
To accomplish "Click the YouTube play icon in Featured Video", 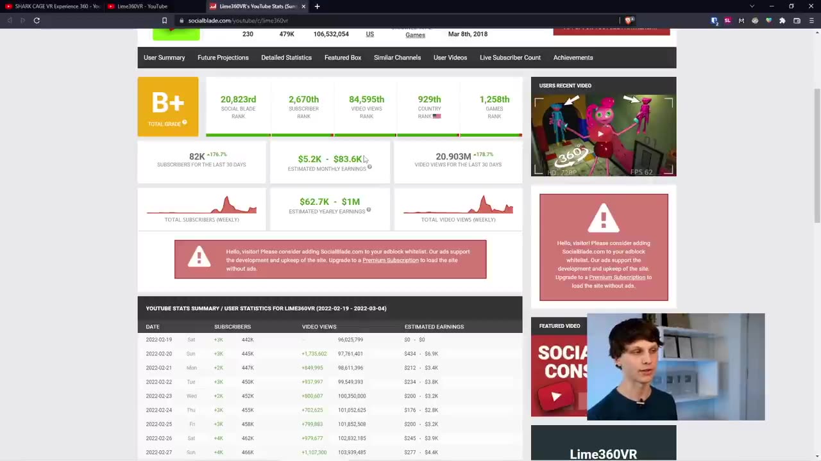I will pyautogui.click(x=555, y=396).
